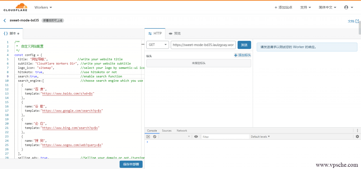This screenshot has height=169, width=361.
Task: Create live expression with eye icon
Action: [196, 137]
